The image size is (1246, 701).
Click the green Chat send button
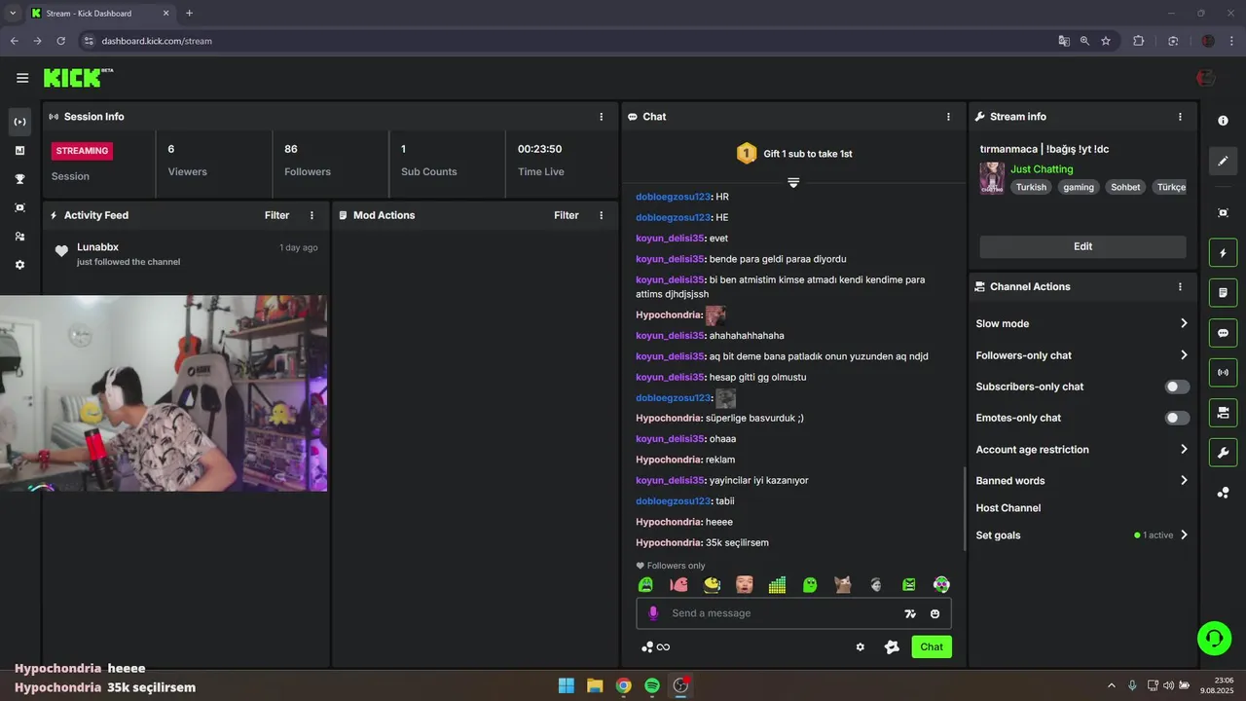pyautogui.click(x=932, y=646)
